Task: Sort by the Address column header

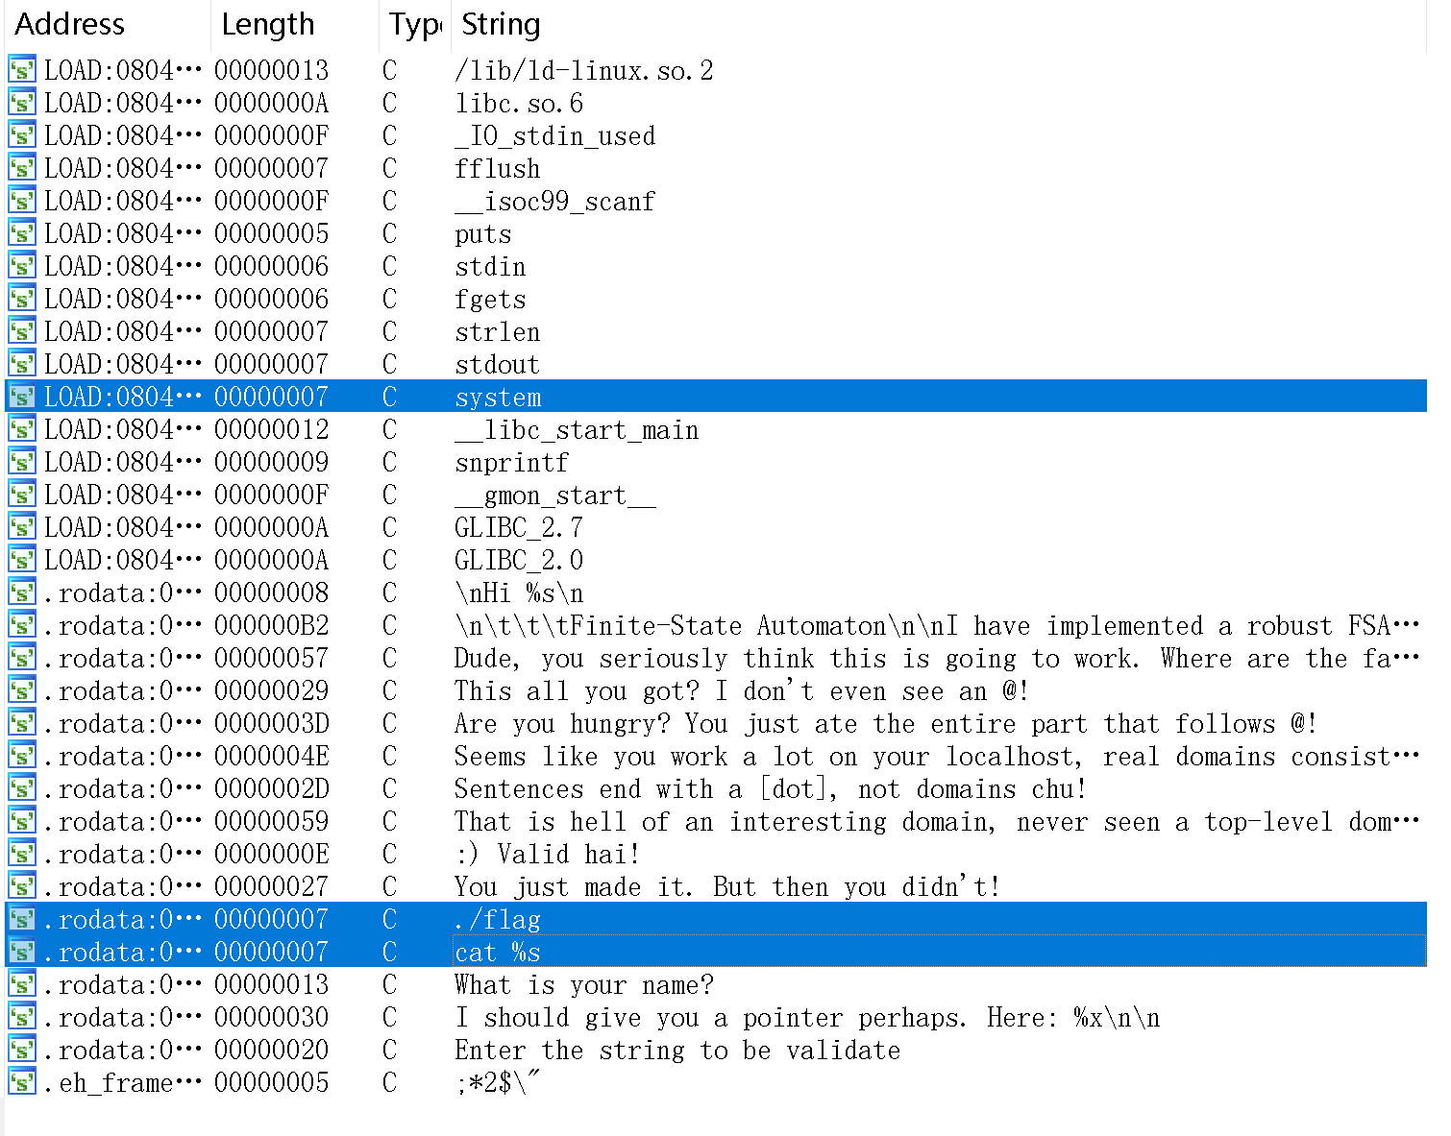Action: [x=70, y=24]
